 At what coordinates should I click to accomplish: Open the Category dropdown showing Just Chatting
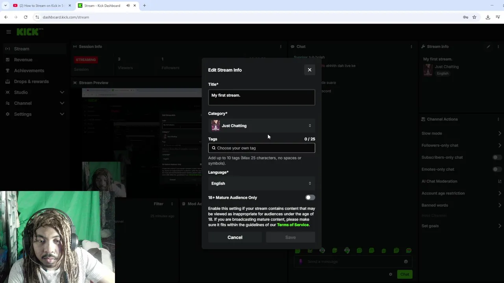click(x=261, y=125)
